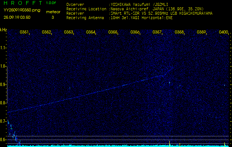Select the meteor count value 3
Screen dimensions: 232x147
click(x=53, y=17)
